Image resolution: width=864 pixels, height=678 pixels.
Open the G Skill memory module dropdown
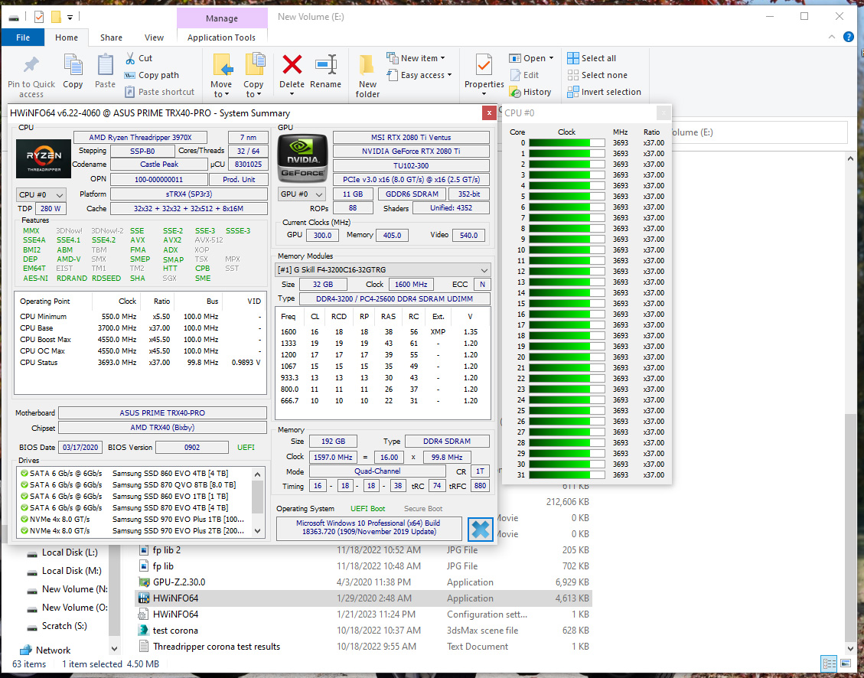(484, 269)
